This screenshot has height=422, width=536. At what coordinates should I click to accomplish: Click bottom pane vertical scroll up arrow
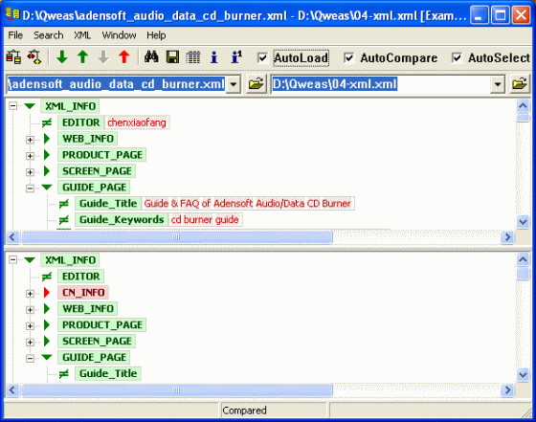[523, 259]
